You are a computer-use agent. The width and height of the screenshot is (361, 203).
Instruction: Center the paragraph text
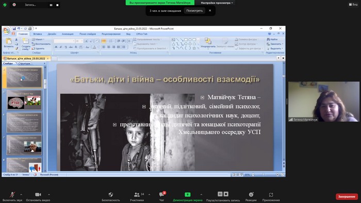[109, 47]
